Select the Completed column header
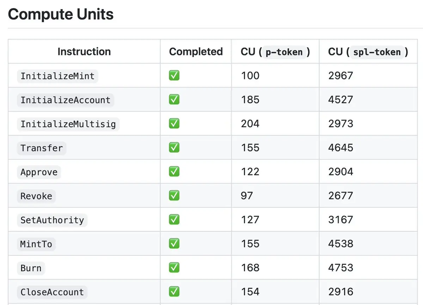The image size is (423, 305). (x=196, y=52)
